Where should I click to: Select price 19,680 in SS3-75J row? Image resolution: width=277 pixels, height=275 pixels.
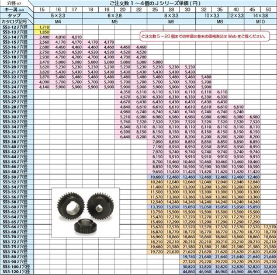coord(155,247)
